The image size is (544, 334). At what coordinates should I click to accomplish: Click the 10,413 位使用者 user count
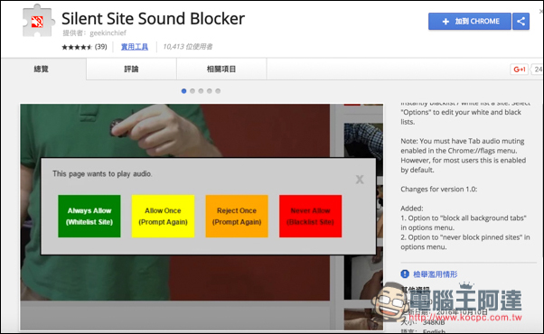[x=188, y=47]
